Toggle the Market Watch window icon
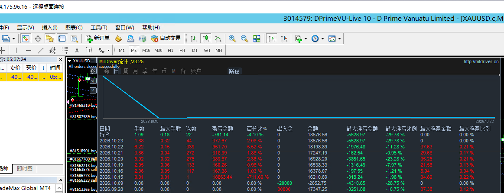This screenshot has height=193, width=504. click(26, 39)
